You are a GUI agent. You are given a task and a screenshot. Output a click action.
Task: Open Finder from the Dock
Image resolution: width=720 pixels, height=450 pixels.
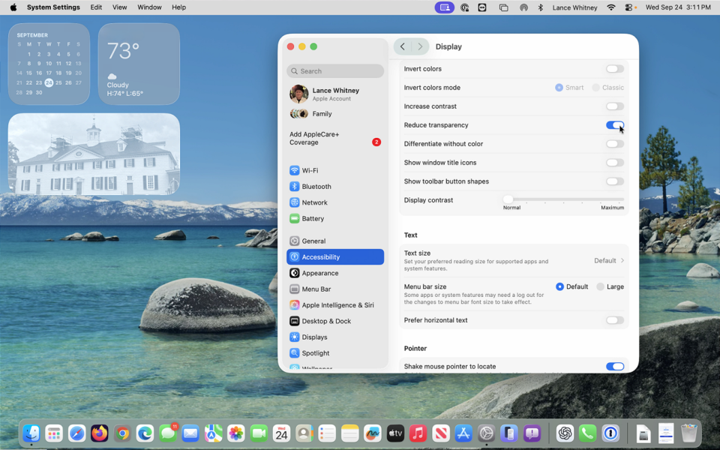click(31, 433)
